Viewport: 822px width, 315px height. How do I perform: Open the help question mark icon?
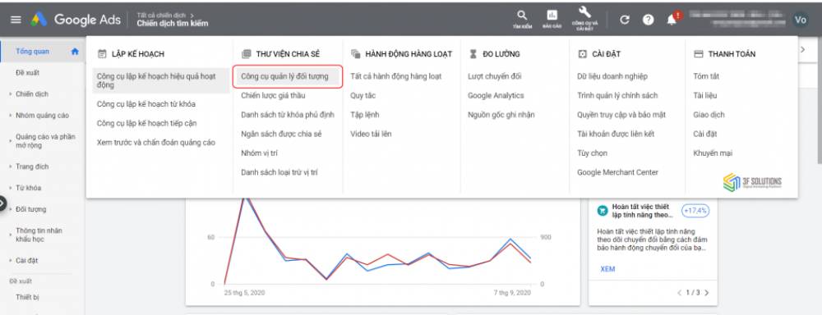click(649, 20)
